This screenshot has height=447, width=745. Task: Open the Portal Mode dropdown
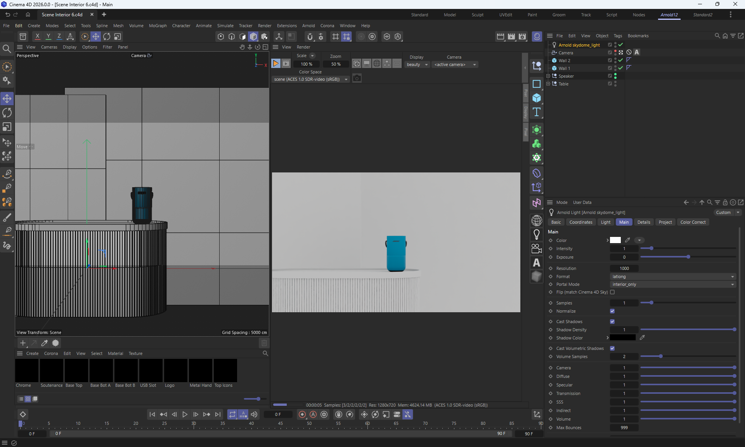click(x=673, y=284)
